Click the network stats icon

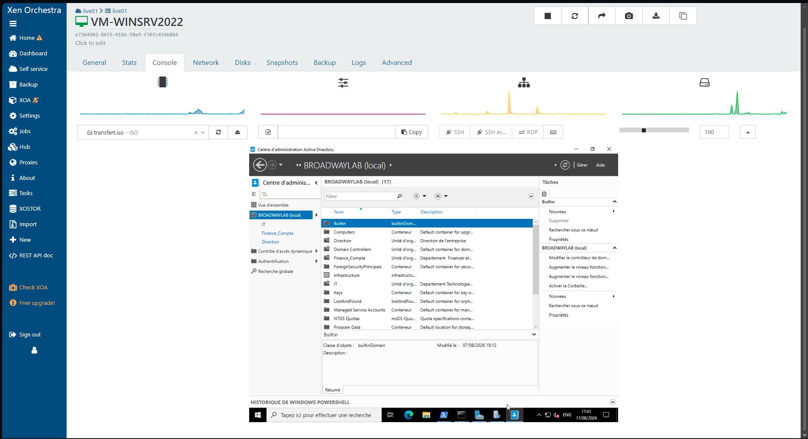click(524, 82)
